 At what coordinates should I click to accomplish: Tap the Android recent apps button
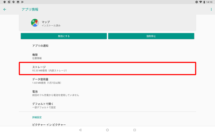pyautogui.click(x=135, y=130)
